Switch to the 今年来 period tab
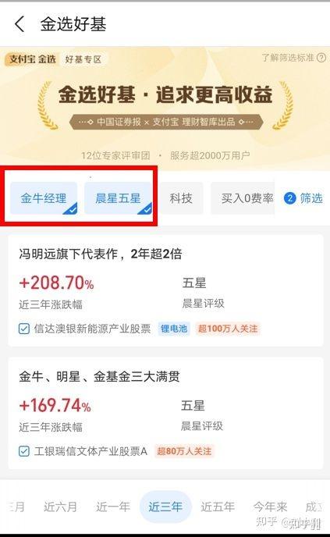The width and height of the screenshot is (330, 537). (x=270, y=507)
